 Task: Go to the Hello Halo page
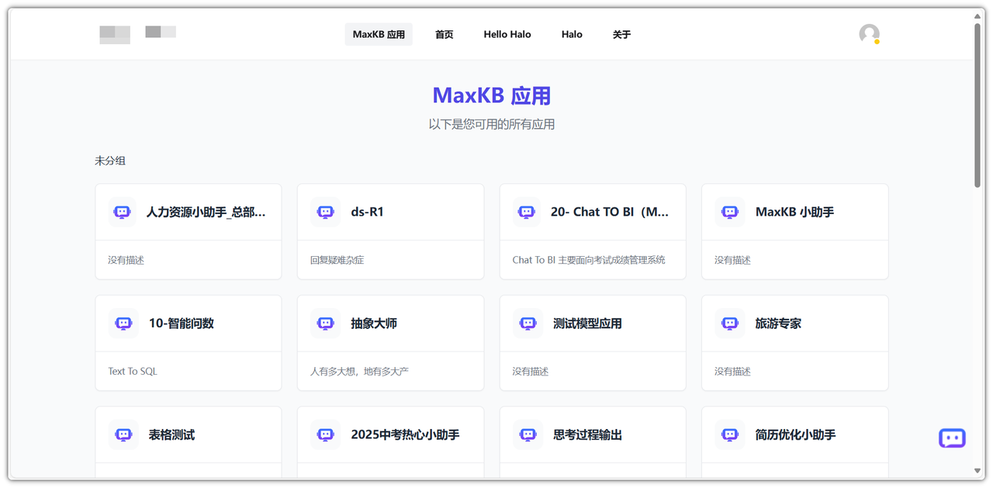pyautogui.click(x=507, y=34)
